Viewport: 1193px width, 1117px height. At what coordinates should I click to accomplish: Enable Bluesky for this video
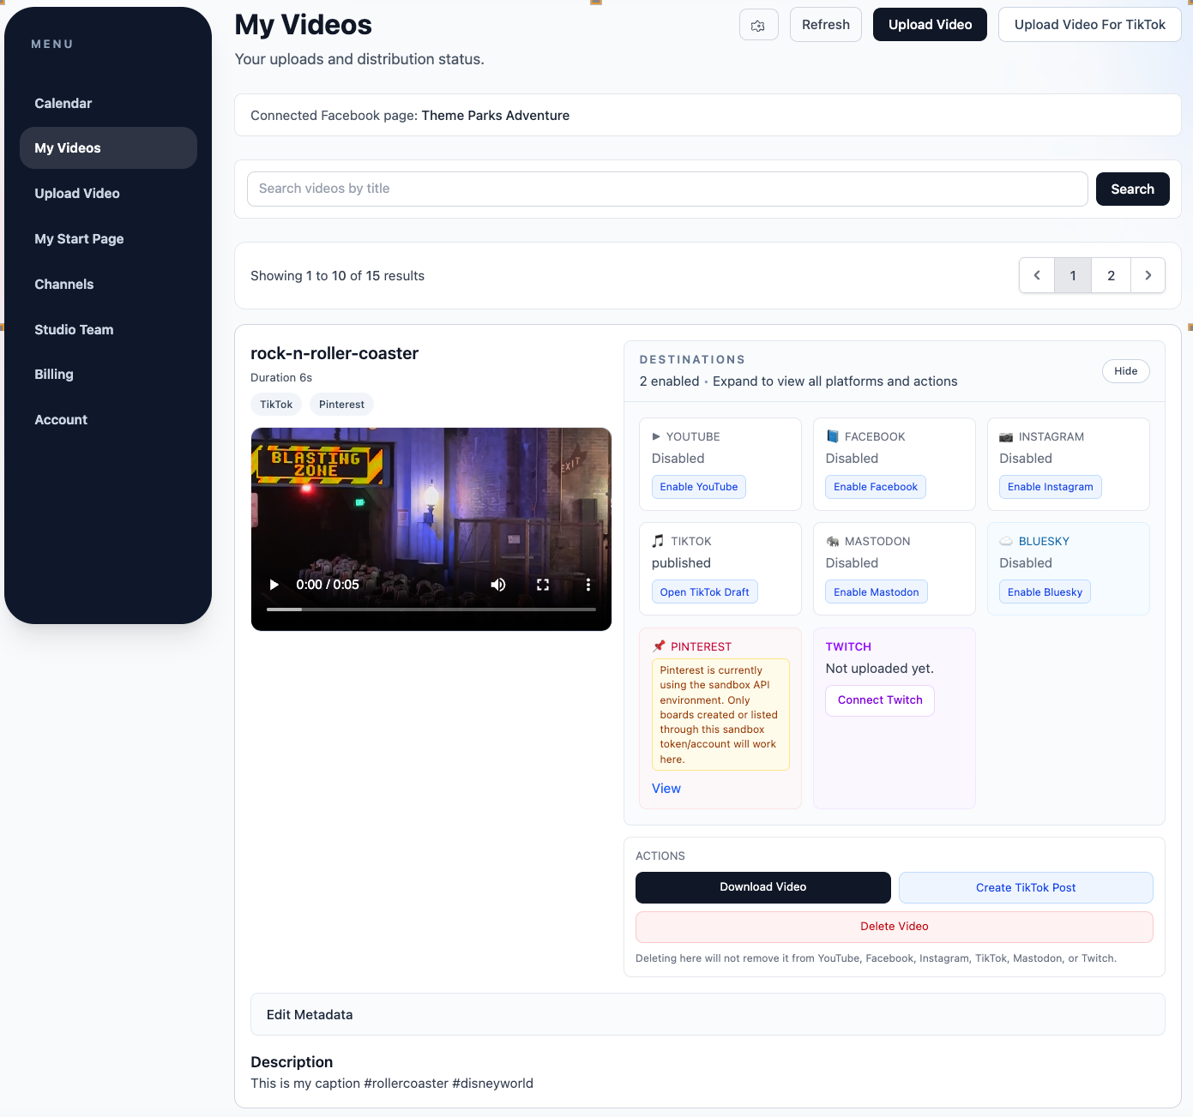[x=1044, y=592]
